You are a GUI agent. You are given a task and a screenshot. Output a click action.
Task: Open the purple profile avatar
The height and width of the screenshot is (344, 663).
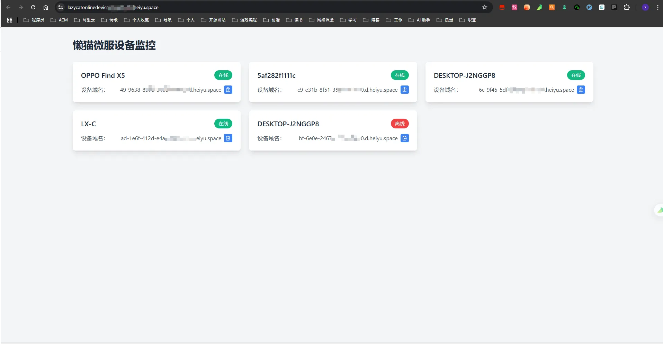pos(645,7)
